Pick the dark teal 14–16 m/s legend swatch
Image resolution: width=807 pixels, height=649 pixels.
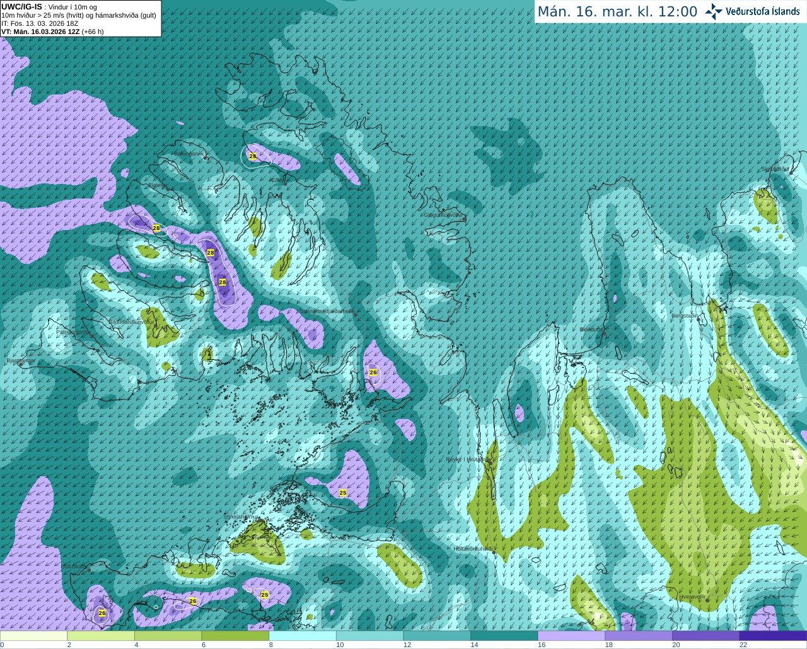pyautogui.click(x=504, y=636)
